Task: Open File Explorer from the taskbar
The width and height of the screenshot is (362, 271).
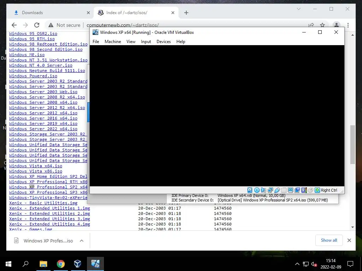Action: tap(43, 264)
